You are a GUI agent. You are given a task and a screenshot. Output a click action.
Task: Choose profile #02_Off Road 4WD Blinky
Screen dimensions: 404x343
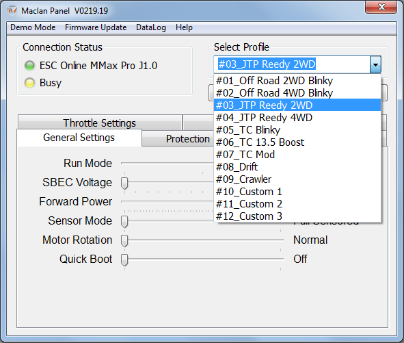point(297,93)
